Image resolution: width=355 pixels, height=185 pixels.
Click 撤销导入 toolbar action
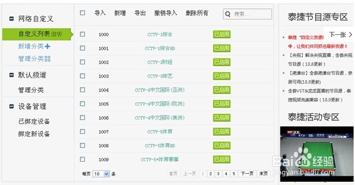point(165,13)
